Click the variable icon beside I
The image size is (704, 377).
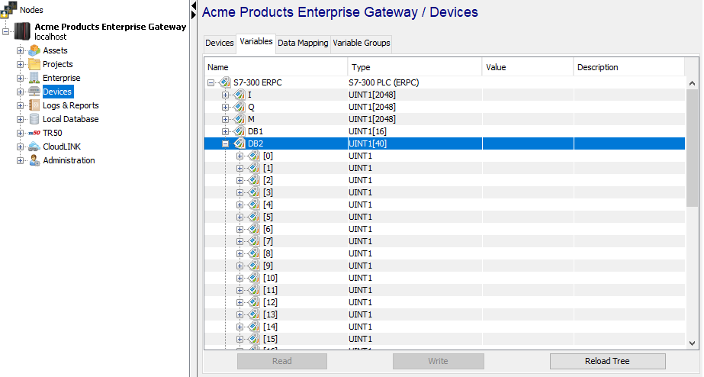(x=239, y=95)
